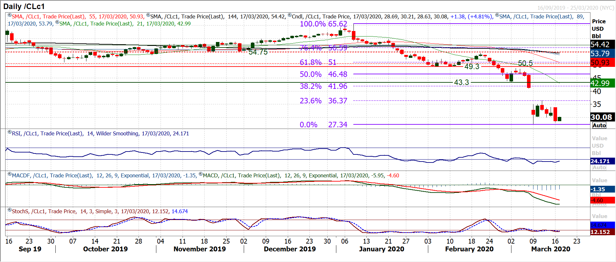This screenshot has width=616, height=262.
Task: Click the 24.171 RSI value tag
Action: (x=602, y=161)
